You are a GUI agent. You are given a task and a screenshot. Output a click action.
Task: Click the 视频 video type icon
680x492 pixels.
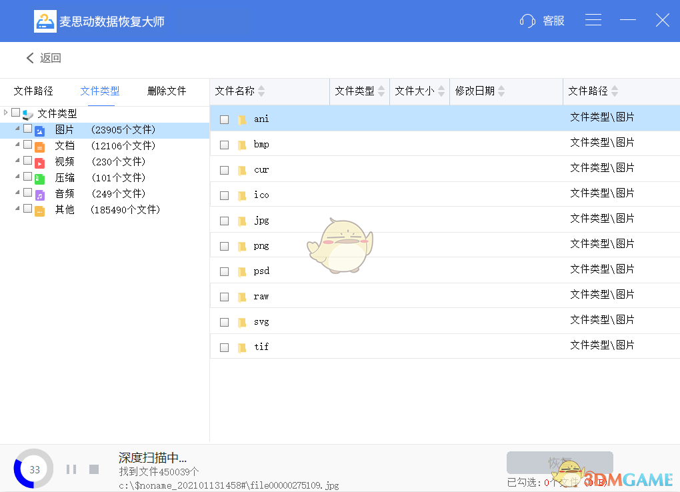point(40,161)
